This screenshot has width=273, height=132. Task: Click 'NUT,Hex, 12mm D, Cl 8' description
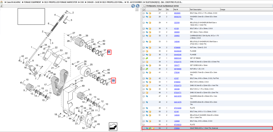(198, 48)
